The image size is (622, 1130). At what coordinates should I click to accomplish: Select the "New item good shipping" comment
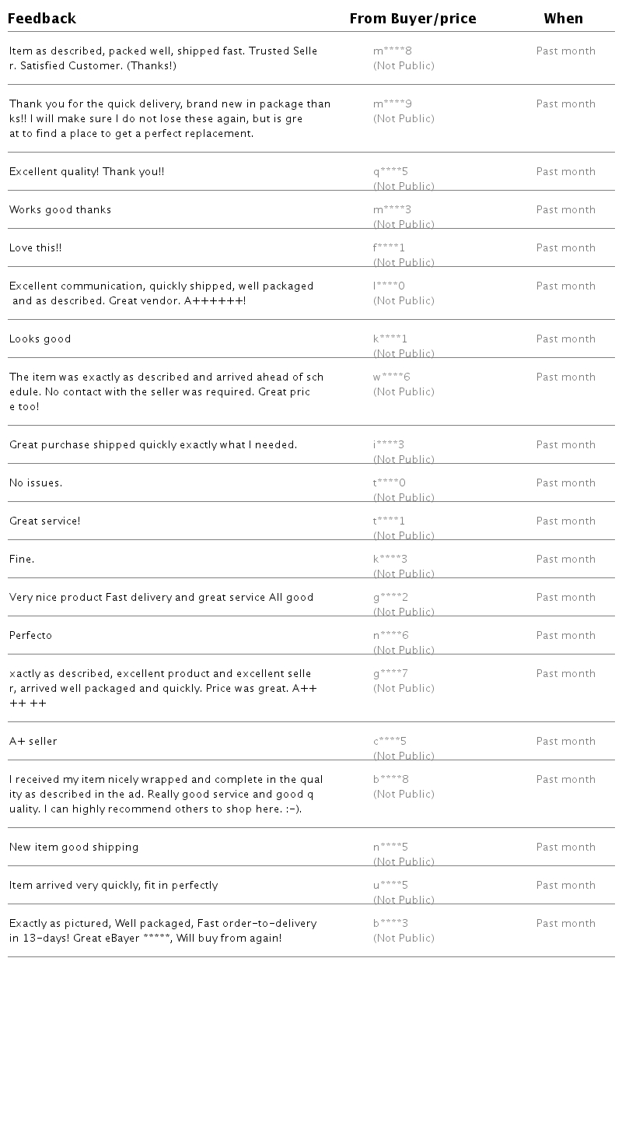[74, 847]
